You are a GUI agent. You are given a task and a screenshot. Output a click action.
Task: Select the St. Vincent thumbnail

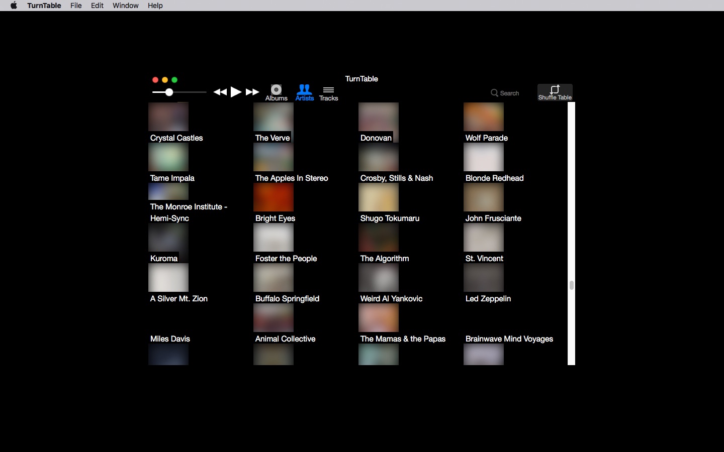484,237
